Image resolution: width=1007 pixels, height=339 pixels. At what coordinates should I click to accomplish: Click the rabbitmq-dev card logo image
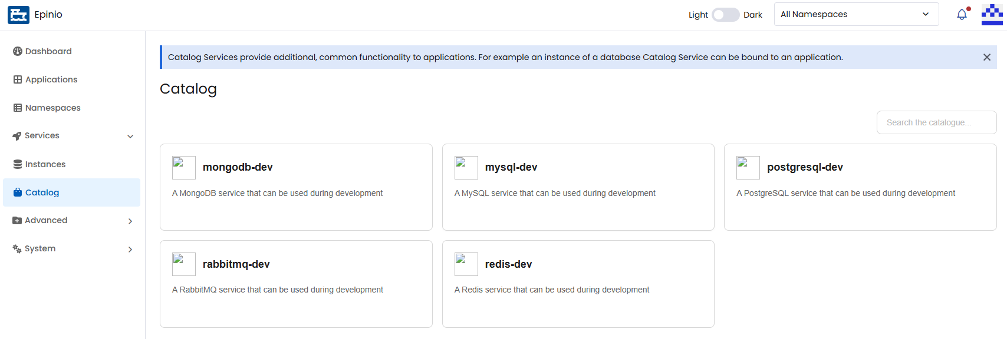tap(184, 264)
